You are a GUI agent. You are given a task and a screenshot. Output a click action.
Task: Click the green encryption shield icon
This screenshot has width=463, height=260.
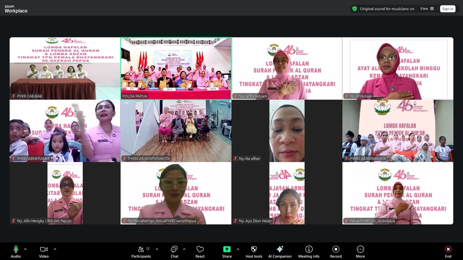354,9
